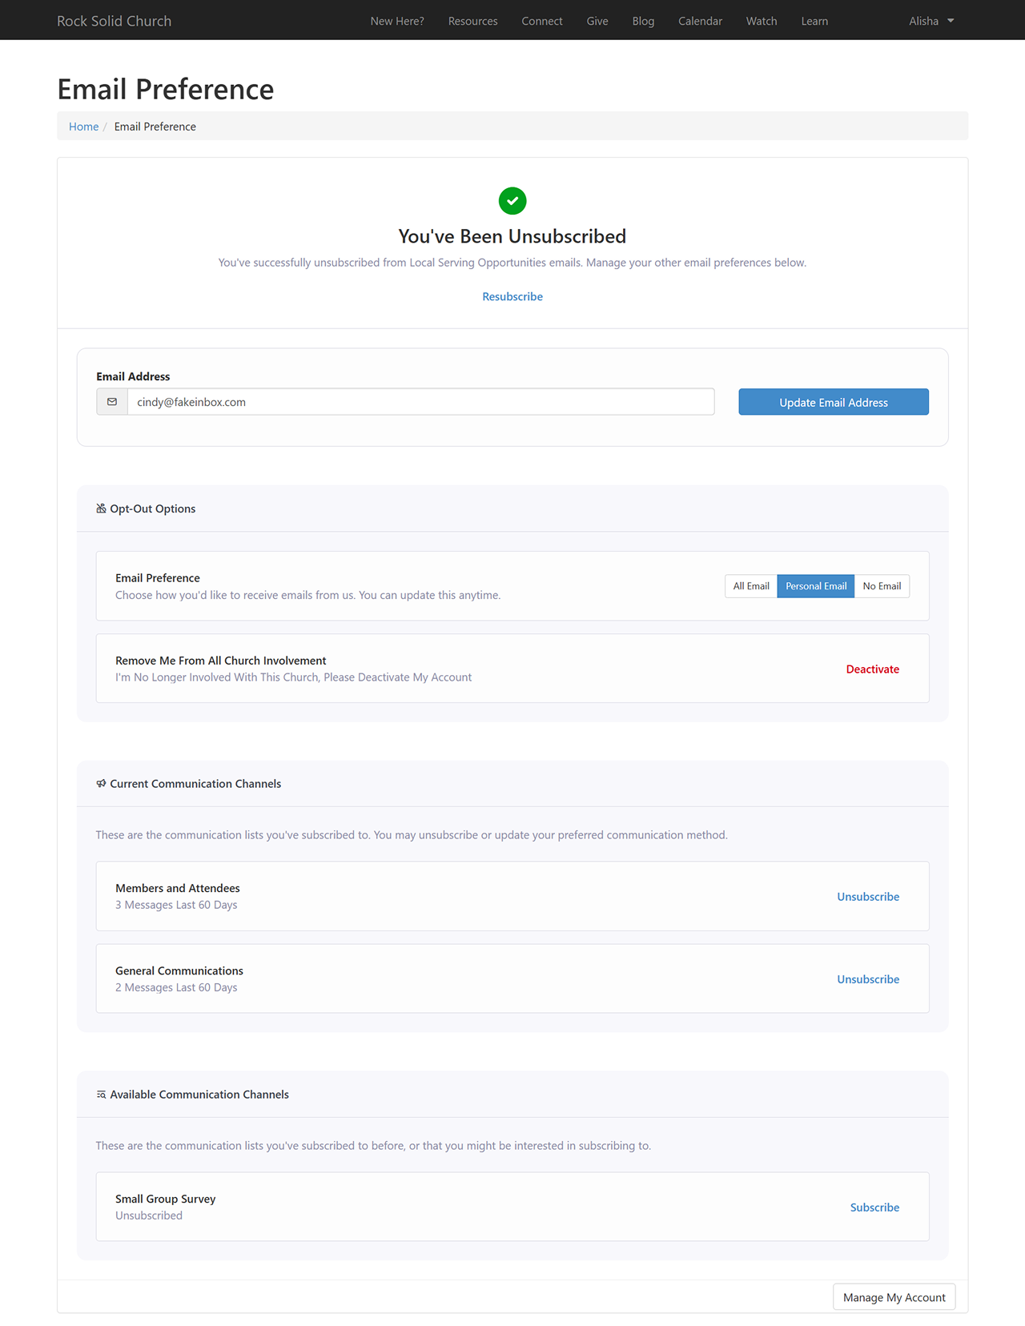1025x1326 pixels.
Task: Click the Available Communication Channels list icon
Action: [101, 1095]
